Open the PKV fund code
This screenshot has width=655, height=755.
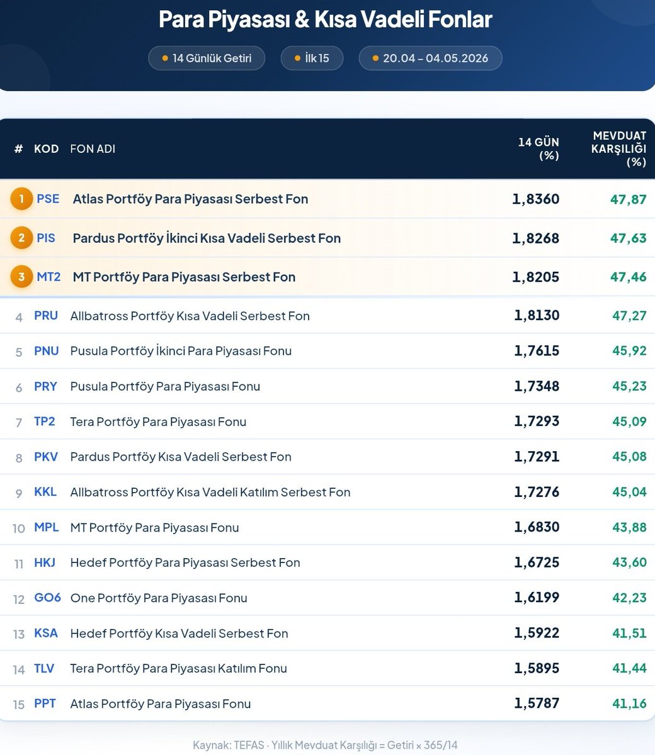46,457
